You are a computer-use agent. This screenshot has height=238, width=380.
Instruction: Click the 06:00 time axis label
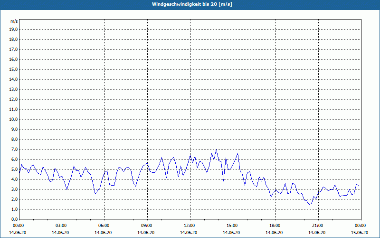(104, 226)
